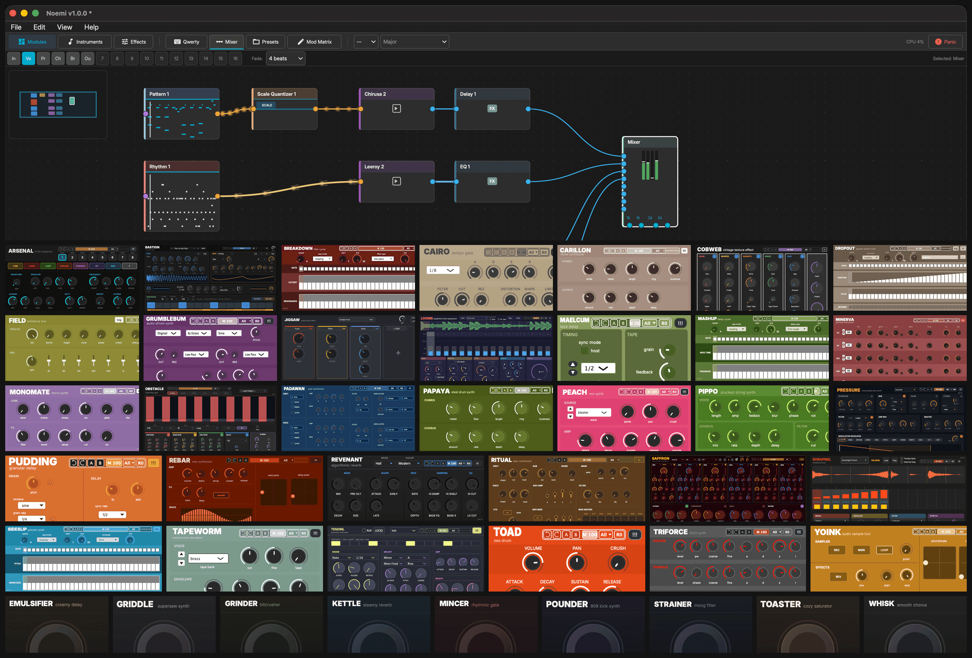Click the !!! button on Triforce

point(799,532)
